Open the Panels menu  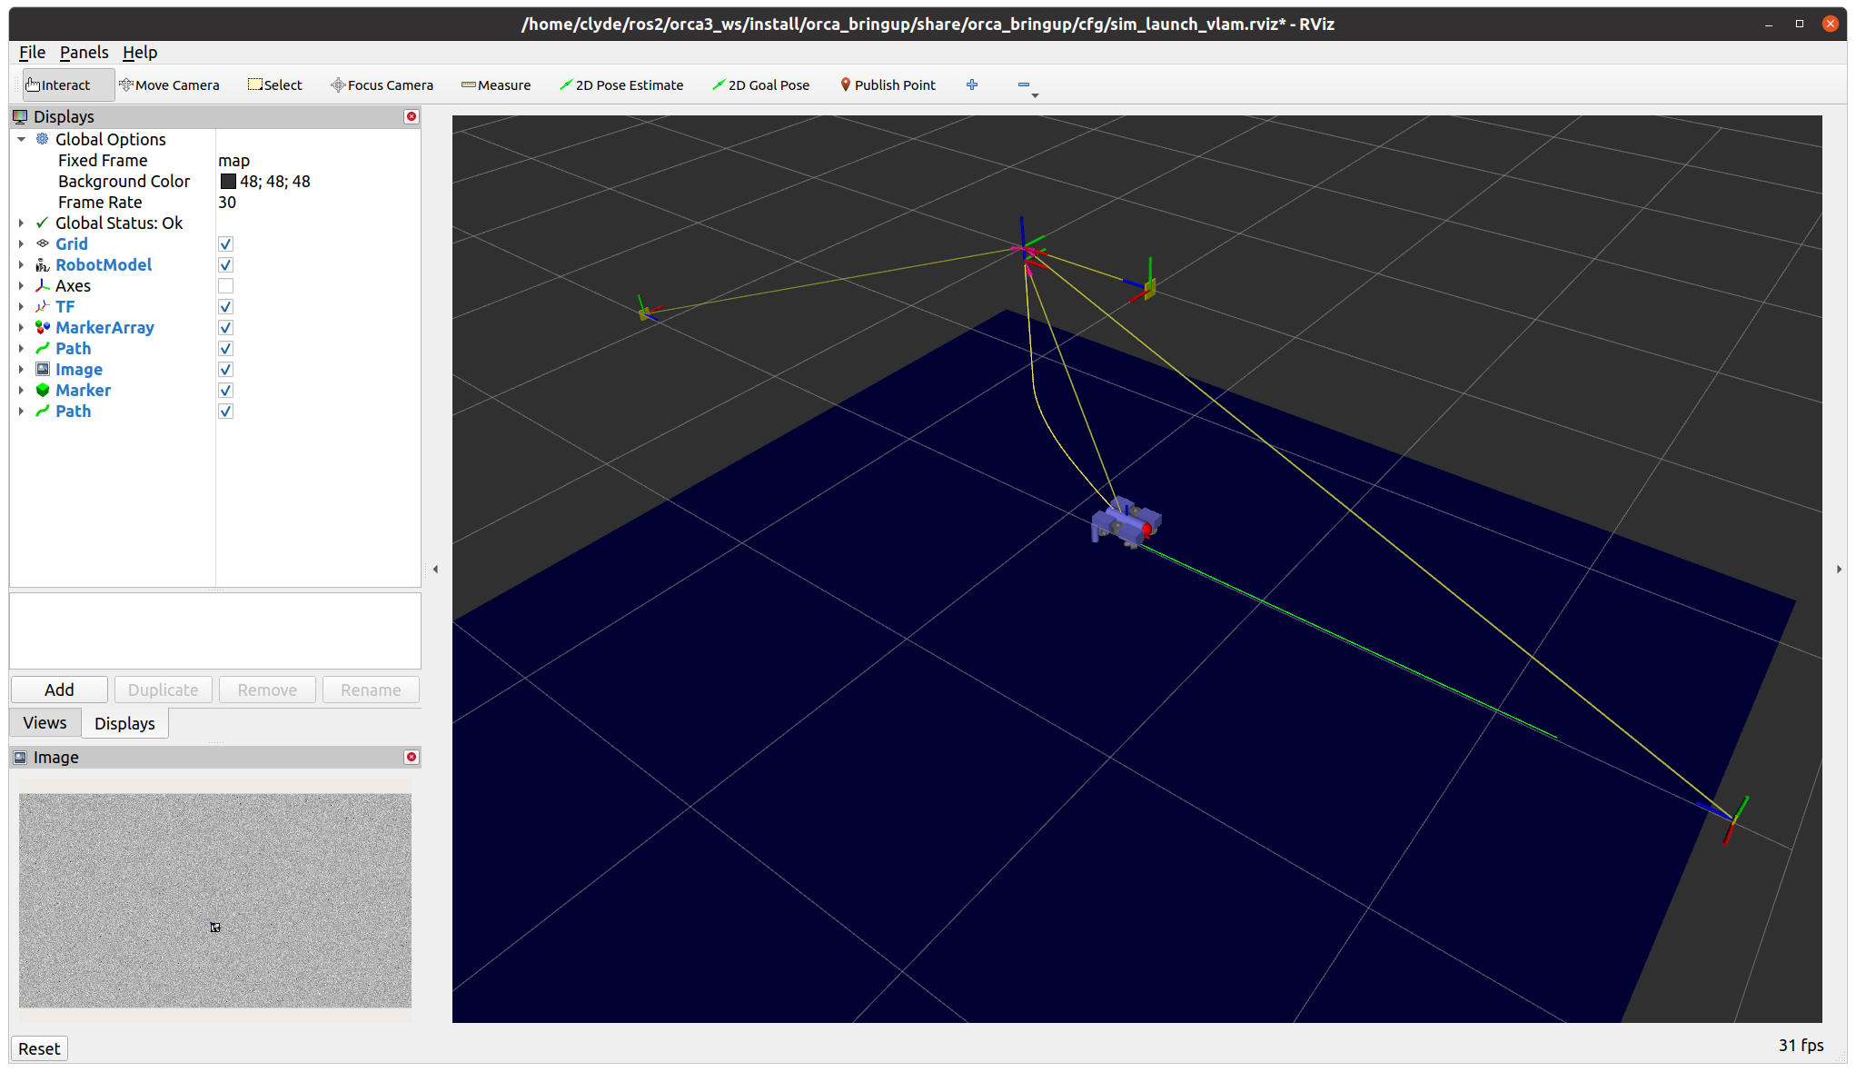pos(84,53)
